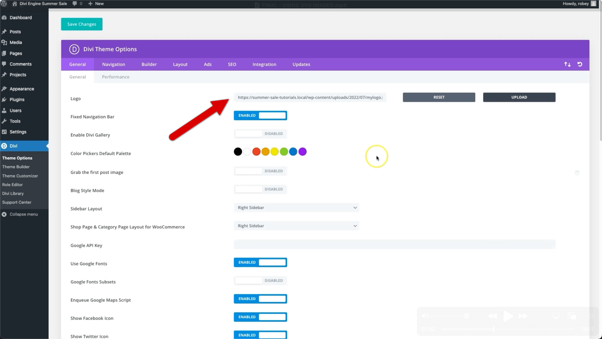Open Divi Library submenu link
Image resolution: width=602 pixels, height=339 pixels.
(x=13, y=193)
